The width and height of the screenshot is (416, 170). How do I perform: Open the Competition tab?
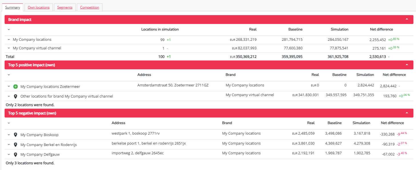click(90, 7)
